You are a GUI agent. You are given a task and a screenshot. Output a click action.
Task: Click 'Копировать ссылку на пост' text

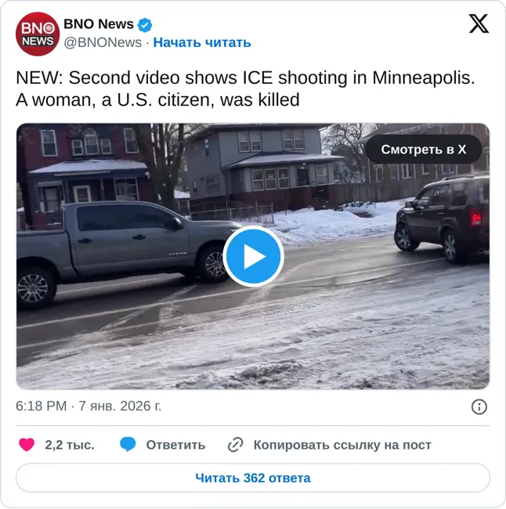click(x=342, y=445)
